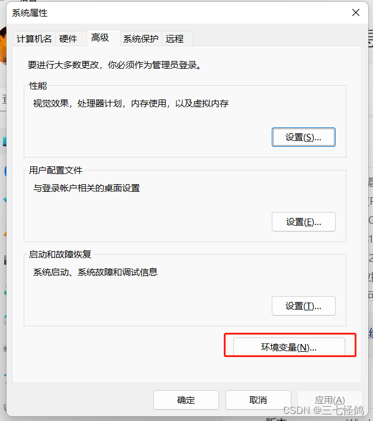Select the 高级 tab
The image size is (373, 421).
coord(104,38)
